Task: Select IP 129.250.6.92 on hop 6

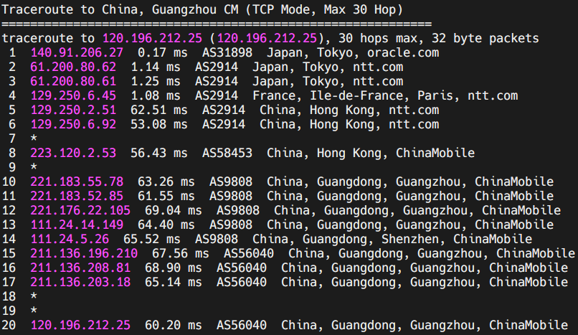Action: [x=73, y=125]
